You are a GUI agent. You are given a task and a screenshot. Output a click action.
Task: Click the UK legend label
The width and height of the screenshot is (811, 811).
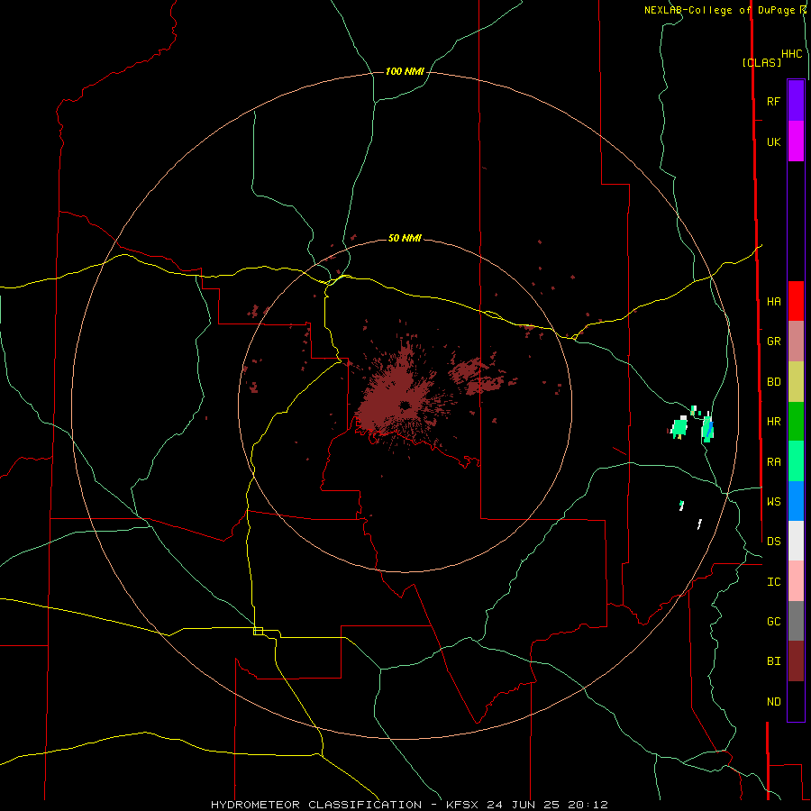(773, 141)
